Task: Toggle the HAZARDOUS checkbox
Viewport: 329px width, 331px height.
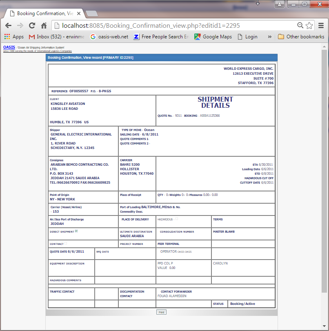Action: point(177,219)
